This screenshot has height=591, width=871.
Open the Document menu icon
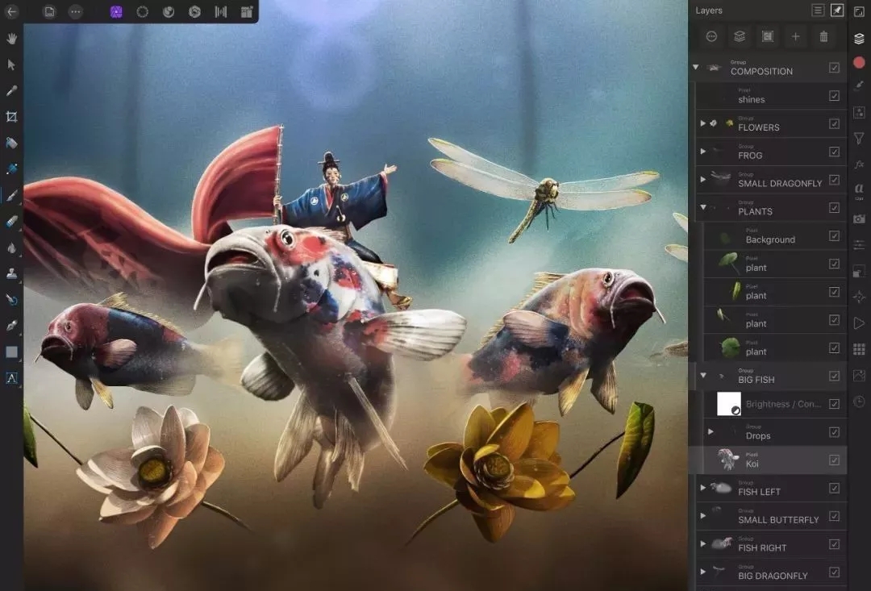click(49, 11)
